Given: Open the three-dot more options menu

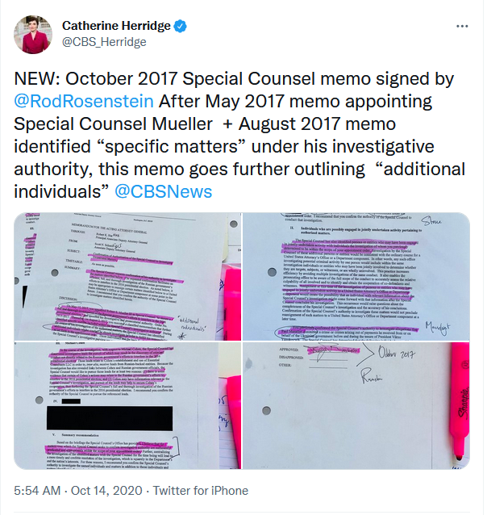Looking at the screenshot, I should pos(462,27).
